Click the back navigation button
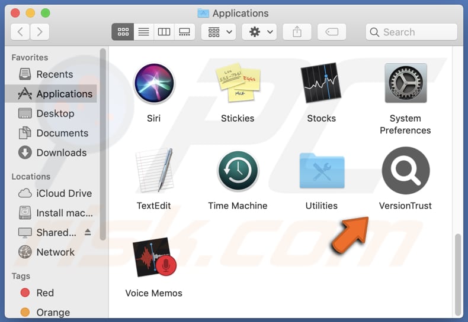The width and height of the screenshot is (468, 322). [x=20, y=32]
